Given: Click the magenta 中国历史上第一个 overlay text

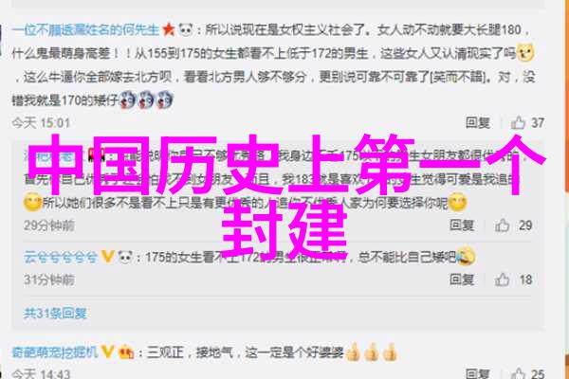Looking at the screenshot, I should [286, 164].
